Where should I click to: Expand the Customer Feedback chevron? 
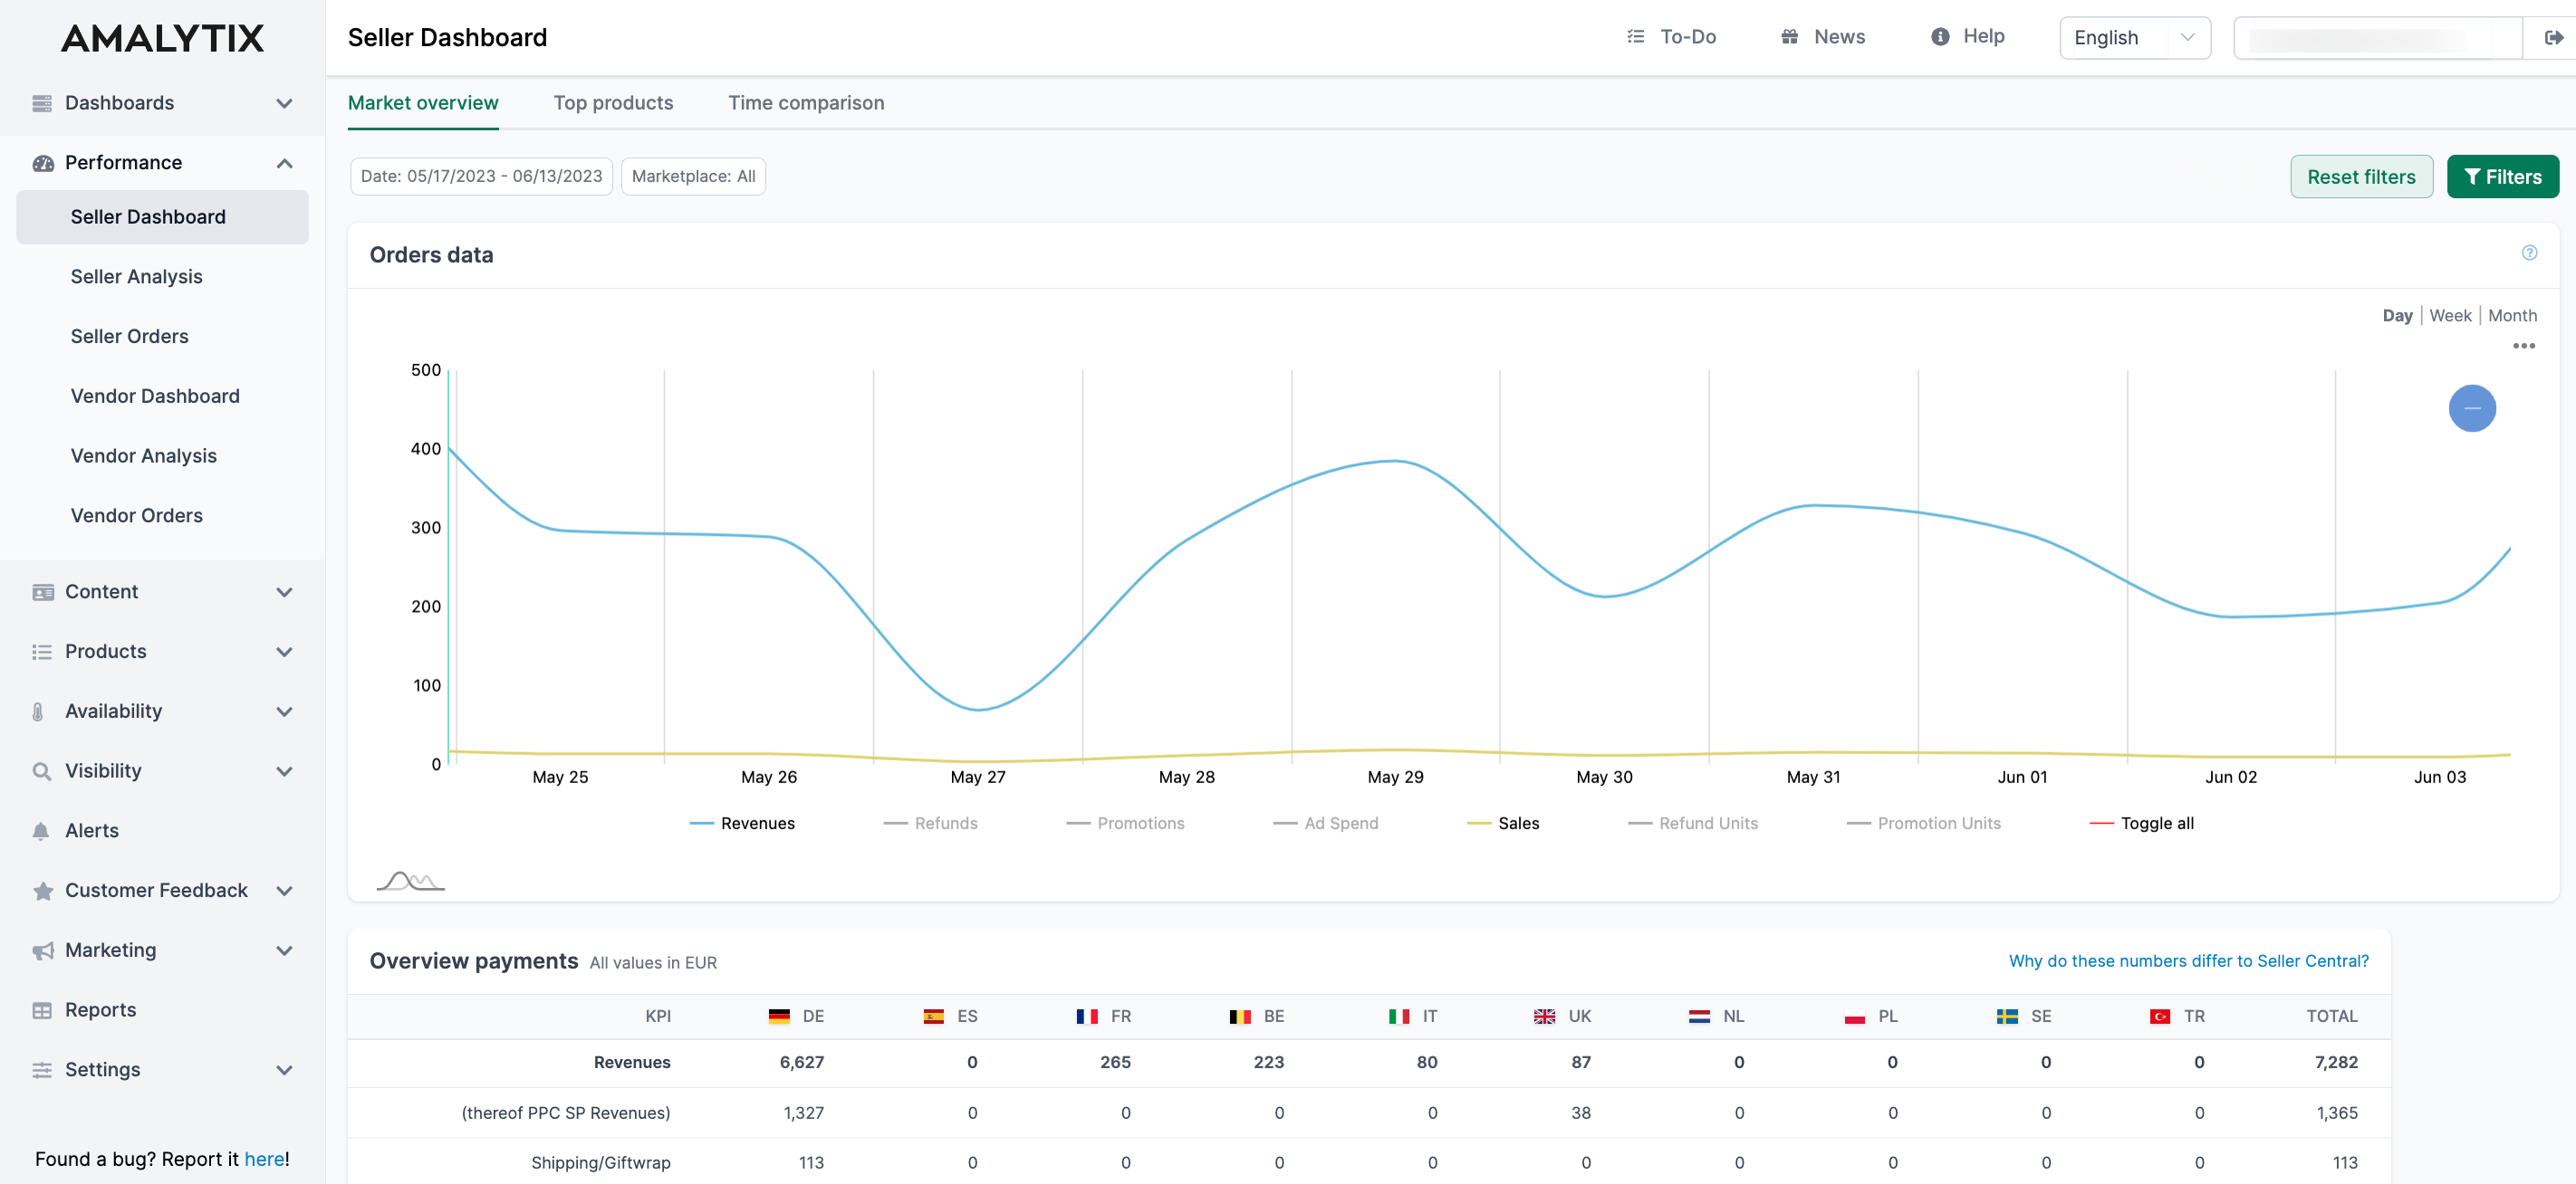[x=284, y=890]
